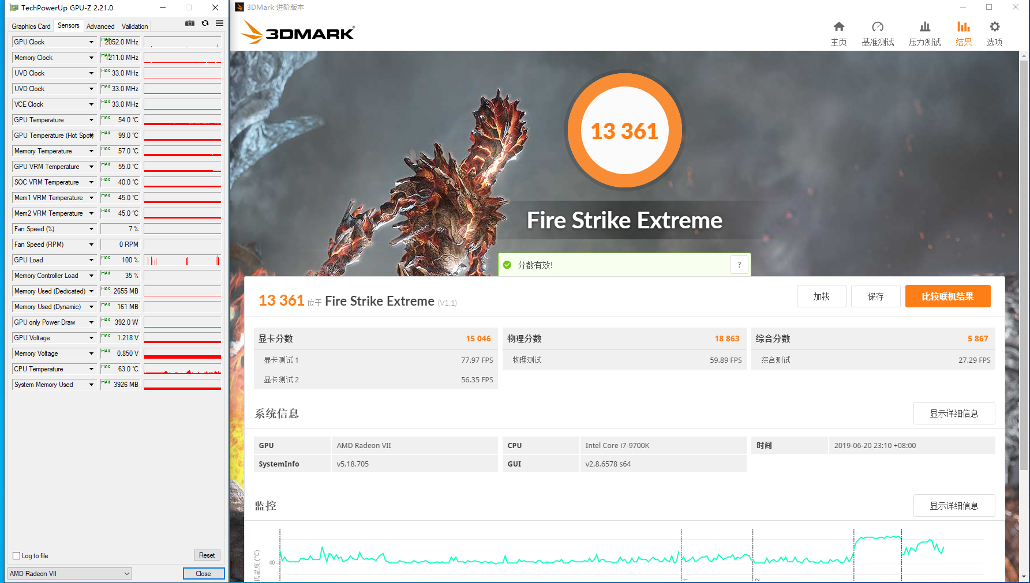Click the Intel Core i7-9700K CPU cell
Viewport: 1030px width, 583px height.
pyautogui.click(x=663, y=445)
